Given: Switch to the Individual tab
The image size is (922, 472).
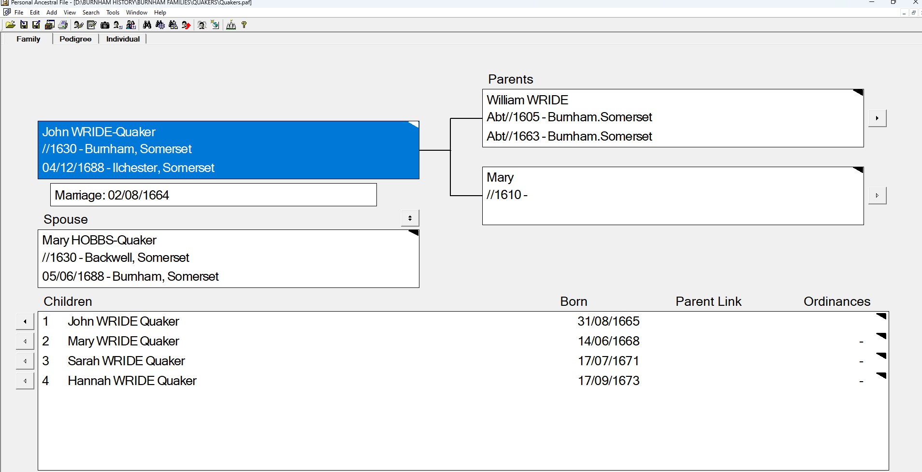Looking at the screenshot, I should coord(123,39).
